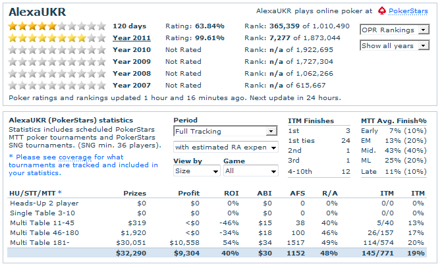Click the Year 2011 star rating row

[x=56, y=38]
